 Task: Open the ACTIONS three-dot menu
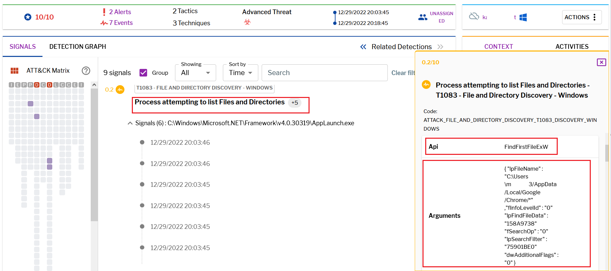(594, 17)
